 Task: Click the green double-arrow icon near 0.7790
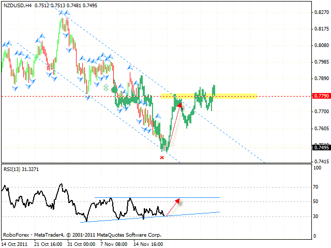106,88
